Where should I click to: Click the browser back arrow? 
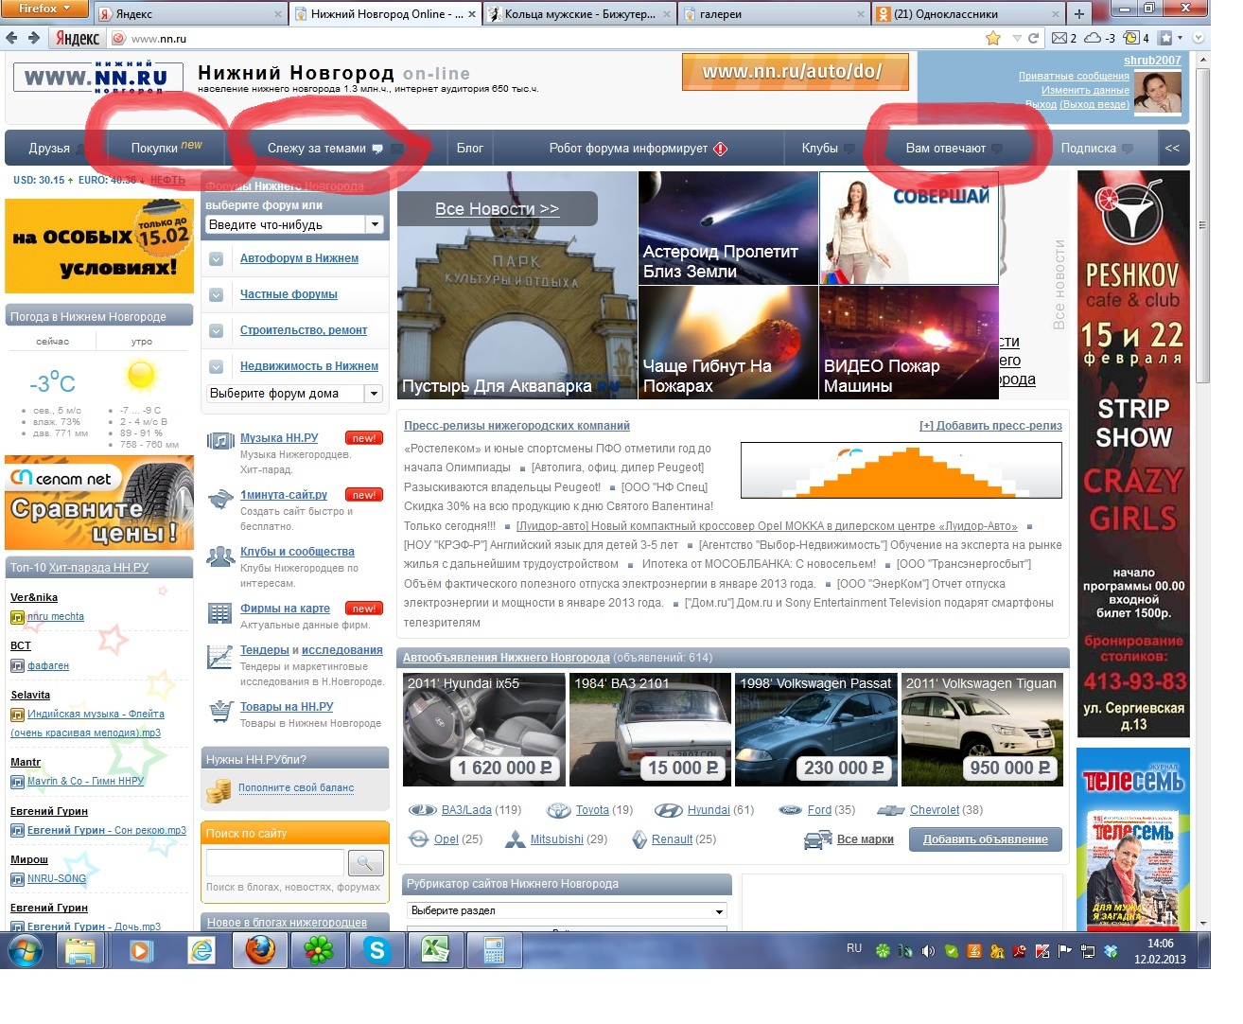coord(11,38)
